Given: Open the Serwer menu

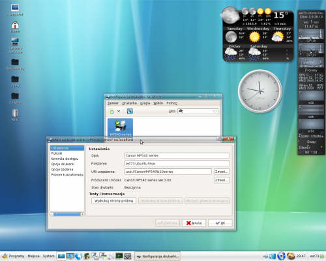Looking at the screenshot, I should 113,103.
